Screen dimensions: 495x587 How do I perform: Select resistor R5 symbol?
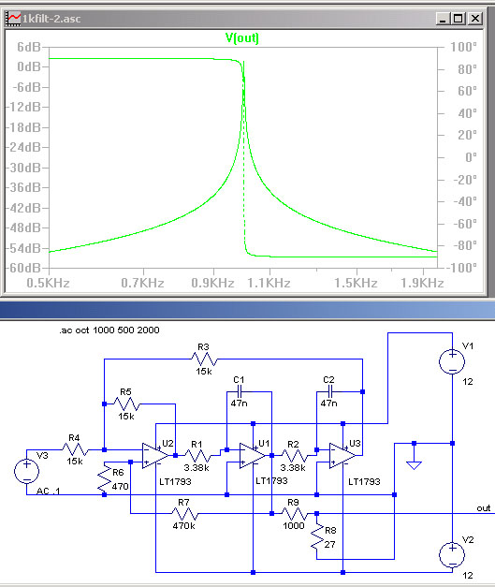point(126,404)
